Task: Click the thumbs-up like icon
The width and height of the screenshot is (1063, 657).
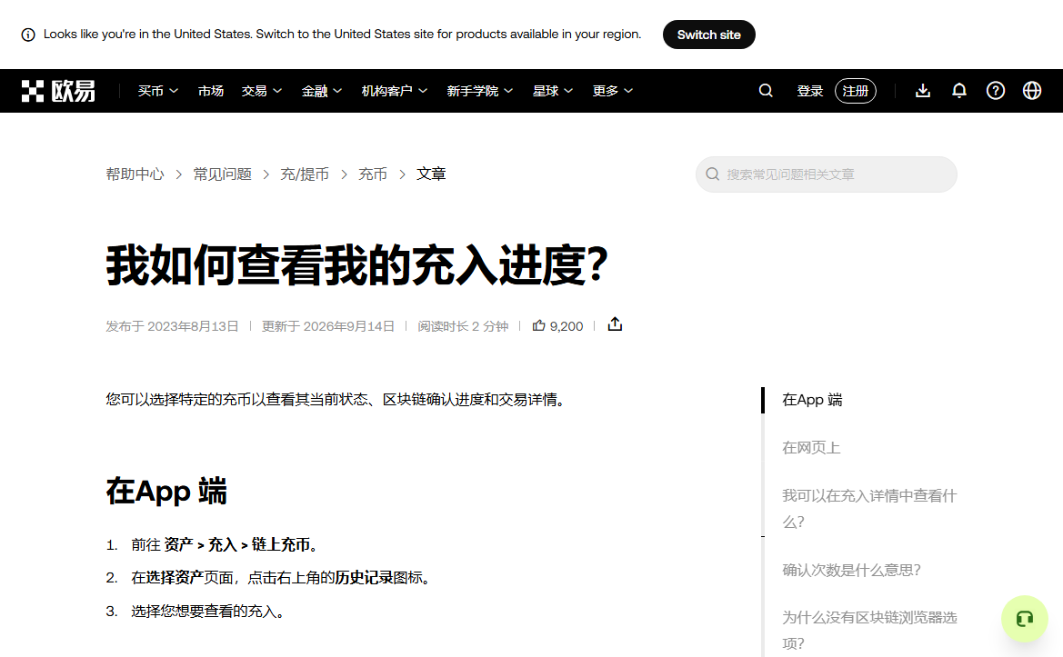Action: click(x=539, y=326)
